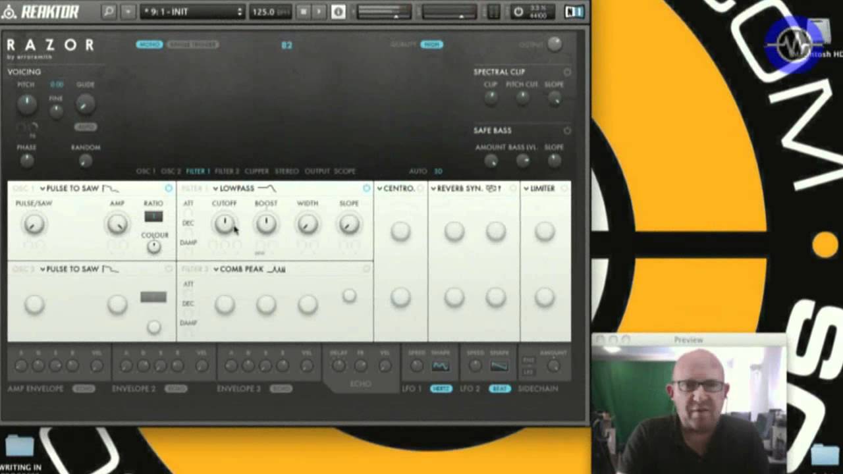
Task: Click the Reaktor stop transport button
Action: 304,12
